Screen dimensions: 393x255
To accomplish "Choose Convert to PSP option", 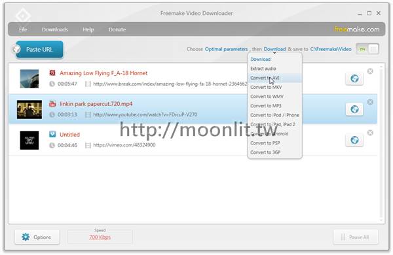I will tap(265, 143).
